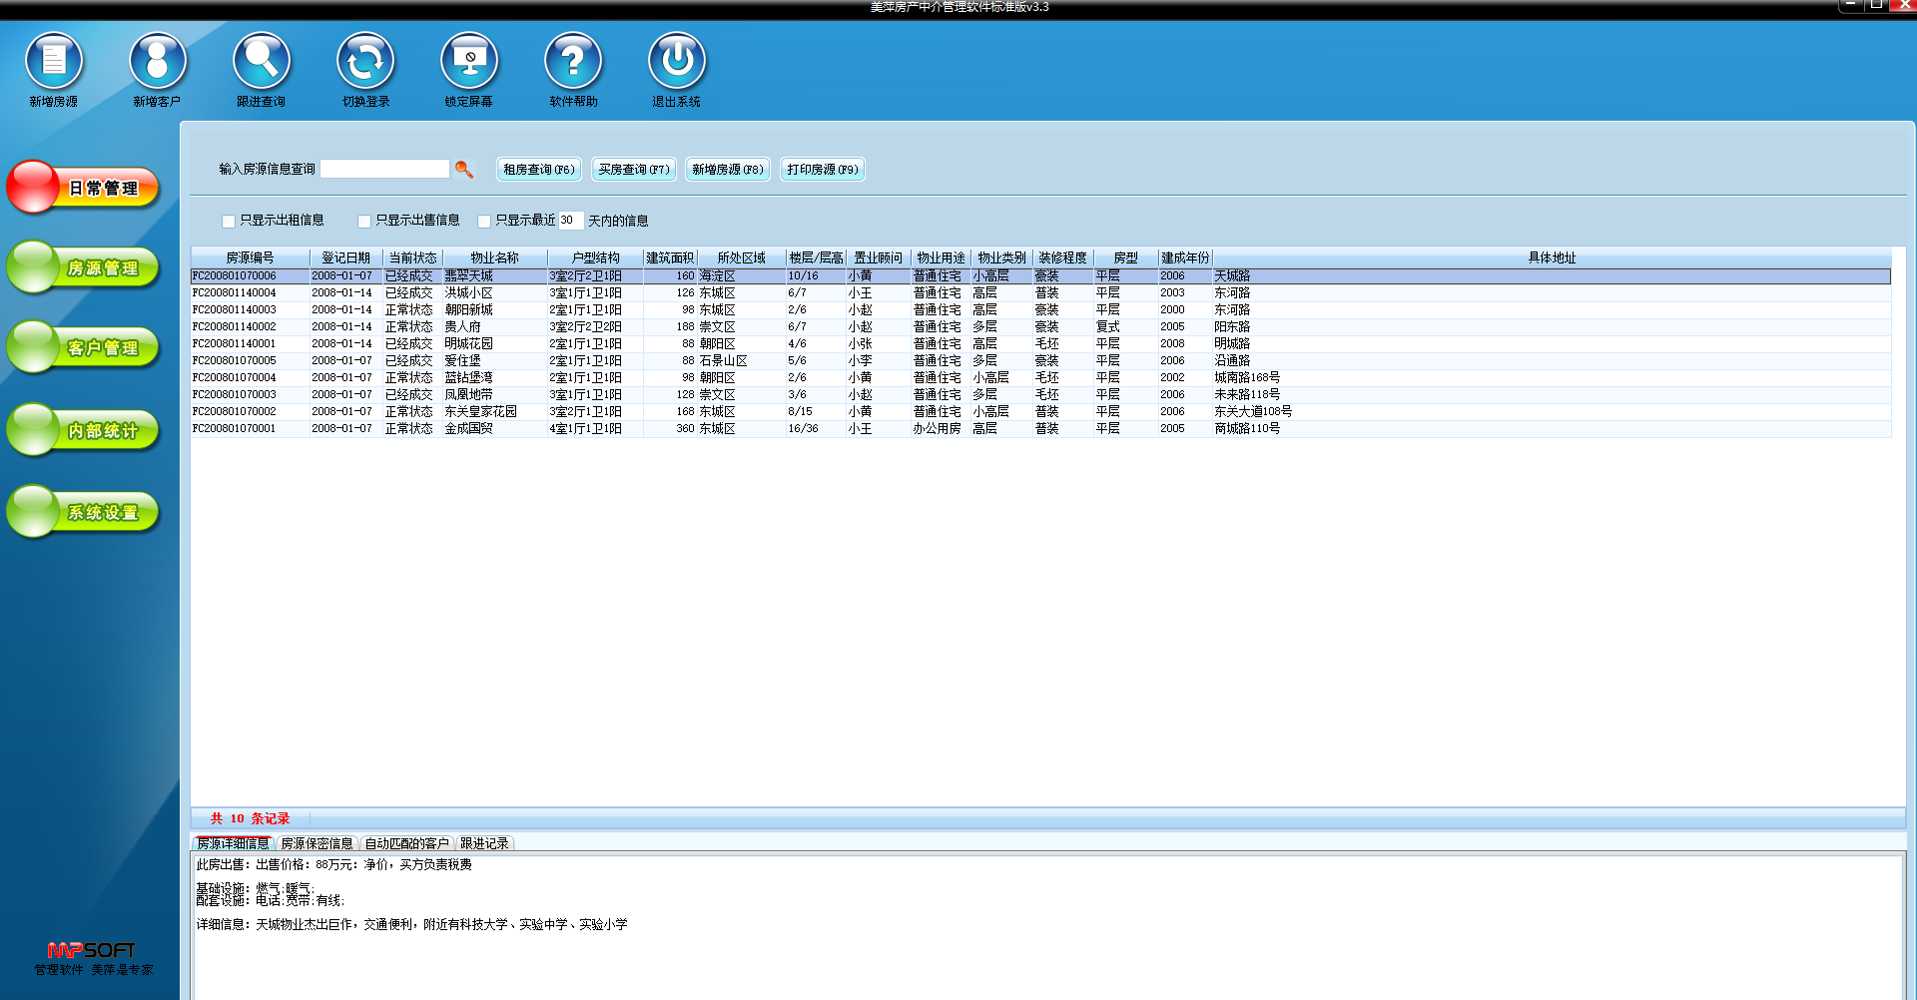
Task: Open the 日常管理 sidebar section
Action: pos(84,188)
